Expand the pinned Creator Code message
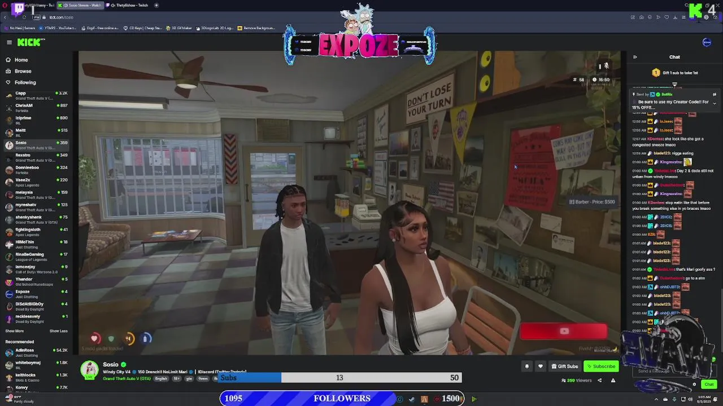Screen dimensions: 723x406 (x=714, y=104)
